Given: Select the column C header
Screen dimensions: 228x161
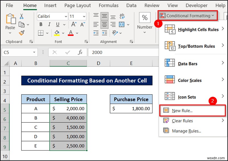Looking at the screenshot, I should (x=68, y=64).
